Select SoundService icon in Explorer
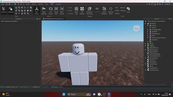The image size is (173, 97). click(x=148, y=68)
